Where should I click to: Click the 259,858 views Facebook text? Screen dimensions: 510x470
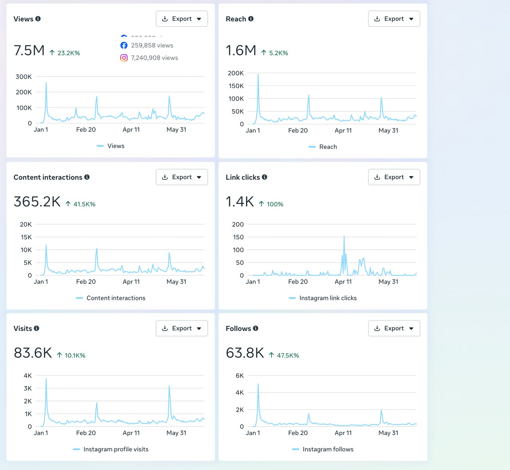point(152,45)
